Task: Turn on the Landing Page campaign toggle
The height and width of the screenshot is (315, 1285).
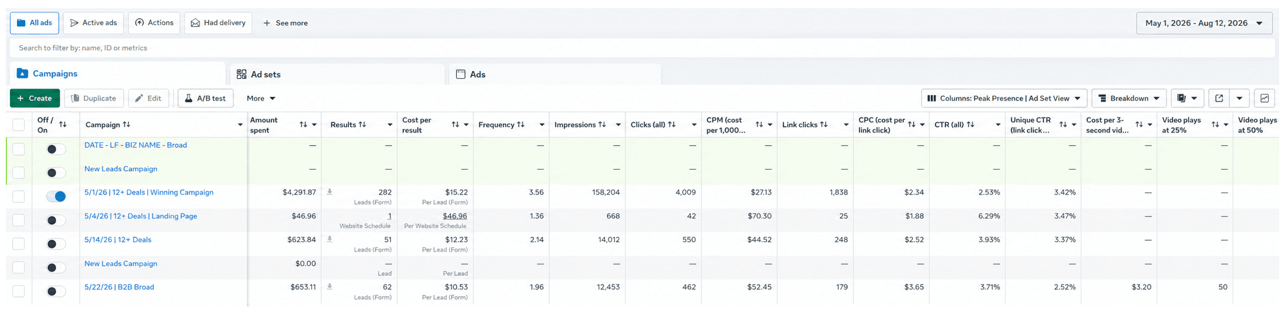Action: [56, 220]
